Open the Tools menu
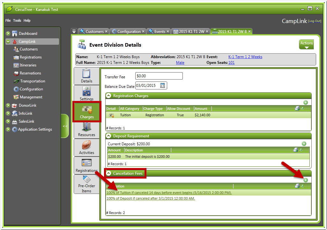The height and width of the screenshot is (230, 327). 17,20
